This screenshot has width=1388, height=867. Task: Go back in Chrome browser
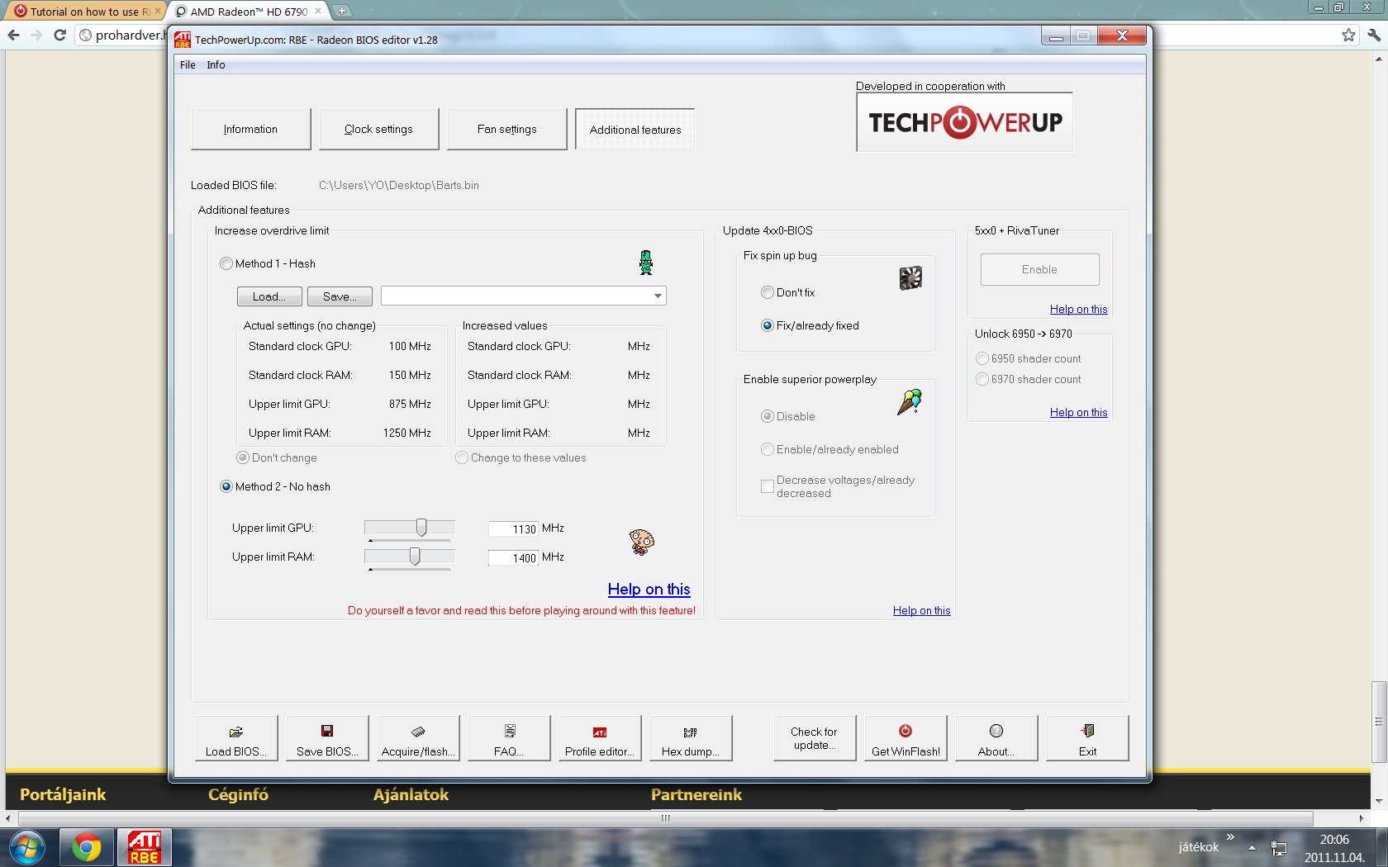[x=13, y=35]
